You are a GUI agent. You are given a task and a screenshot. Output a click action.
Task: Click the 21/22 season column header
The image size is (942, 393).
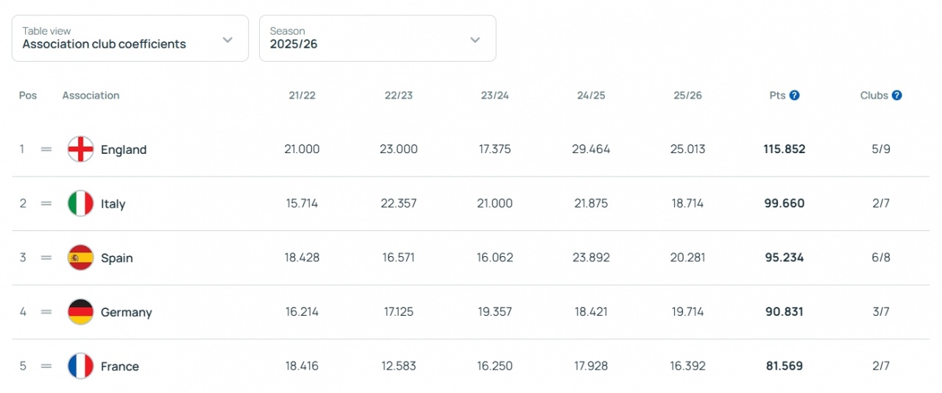[302, 96]
